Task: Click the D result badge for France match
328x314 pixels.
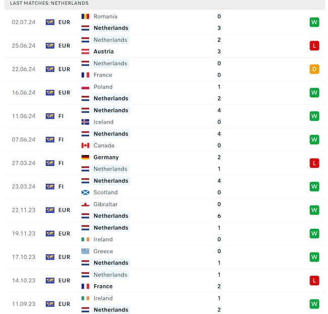Action: pos(314,69)
